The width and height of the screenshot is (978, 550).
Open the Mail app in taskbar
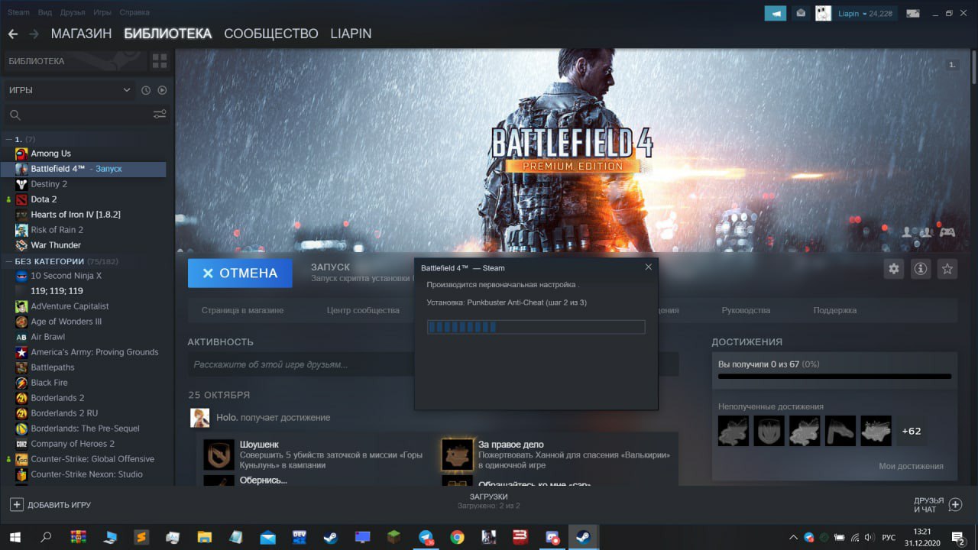[267, 537]
